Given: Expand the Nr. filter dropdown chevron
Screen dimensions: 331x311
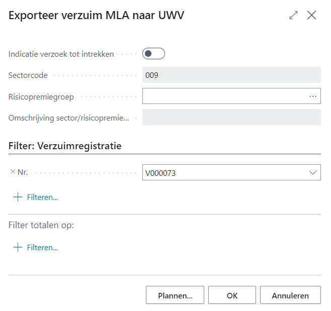Looking at the screenshot, I should click(313, 173).
